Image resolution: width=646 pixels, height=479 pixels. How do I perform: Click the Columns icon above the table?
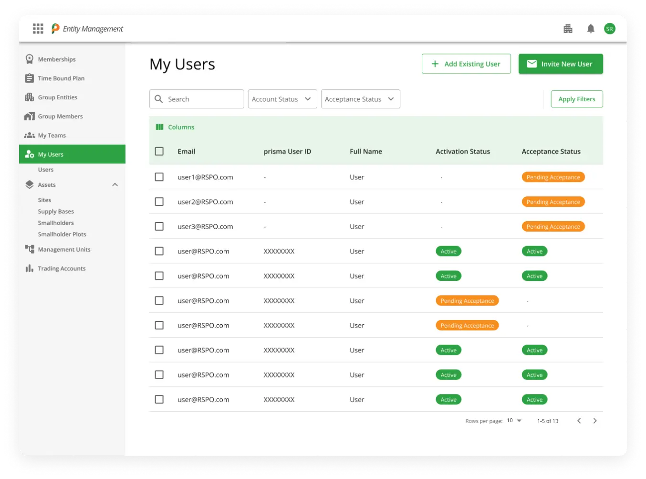click(x=160, y=127)
